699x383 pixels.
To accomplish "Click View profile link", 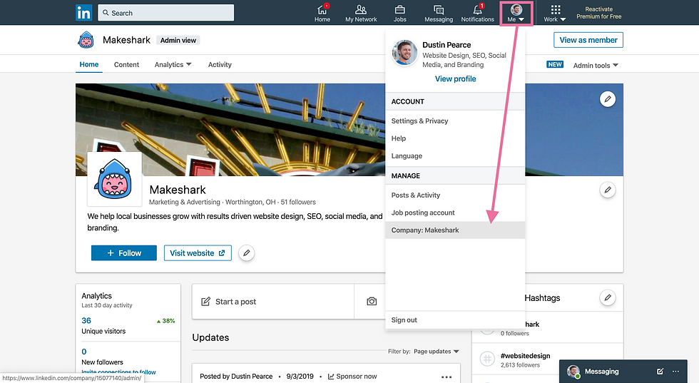I will tap(455, 79).
